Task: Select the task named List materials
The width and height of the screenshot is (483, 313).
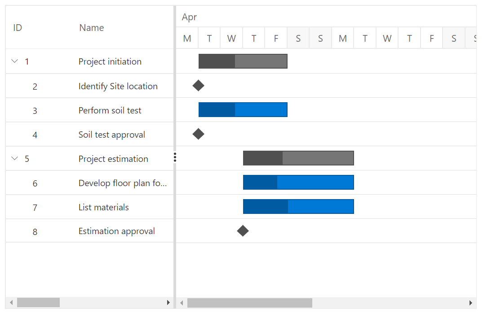Action: [x=103, y=207]
